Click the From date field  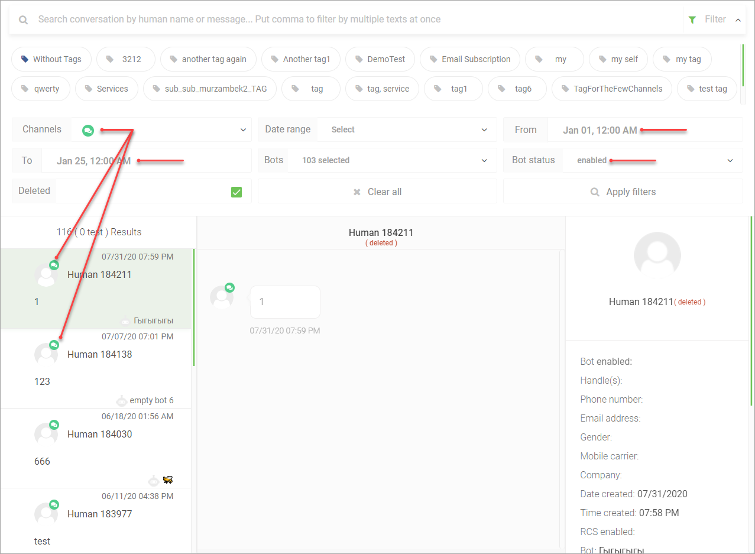[645, 129]
